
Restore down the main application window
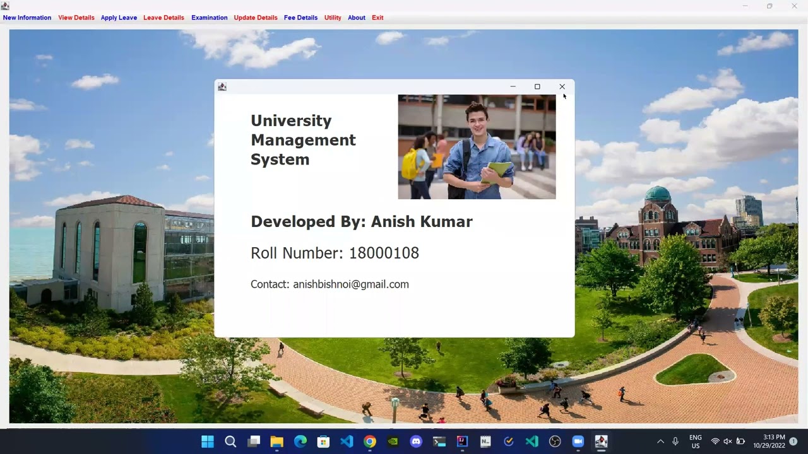[769, 6]
